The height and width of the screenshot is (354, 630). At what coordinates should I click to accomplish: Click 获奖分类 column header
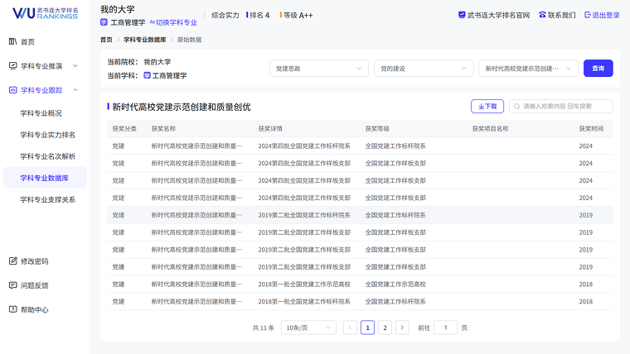coord(124,129)
